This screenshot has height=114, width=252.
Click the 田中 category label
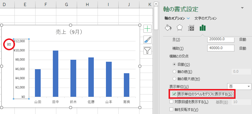[56, 102]
